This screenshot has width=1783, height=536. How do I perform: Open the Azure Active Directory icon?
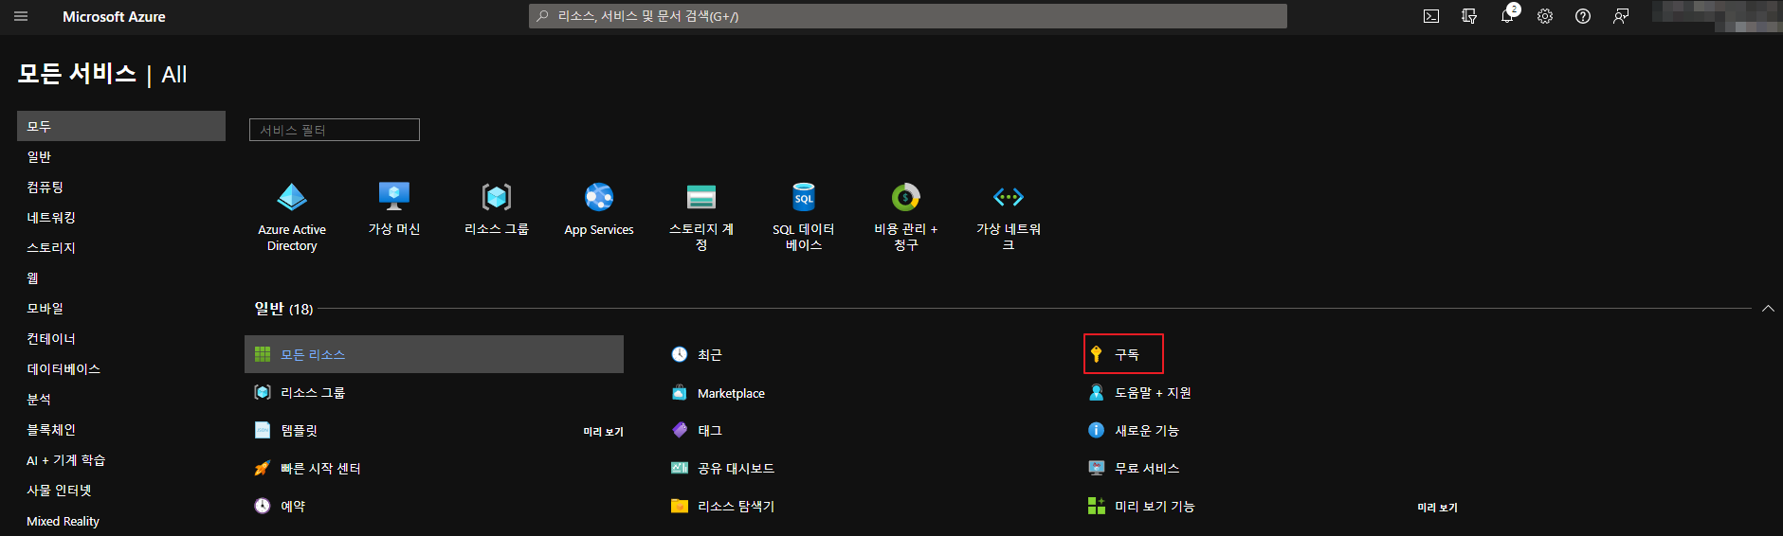292,198
